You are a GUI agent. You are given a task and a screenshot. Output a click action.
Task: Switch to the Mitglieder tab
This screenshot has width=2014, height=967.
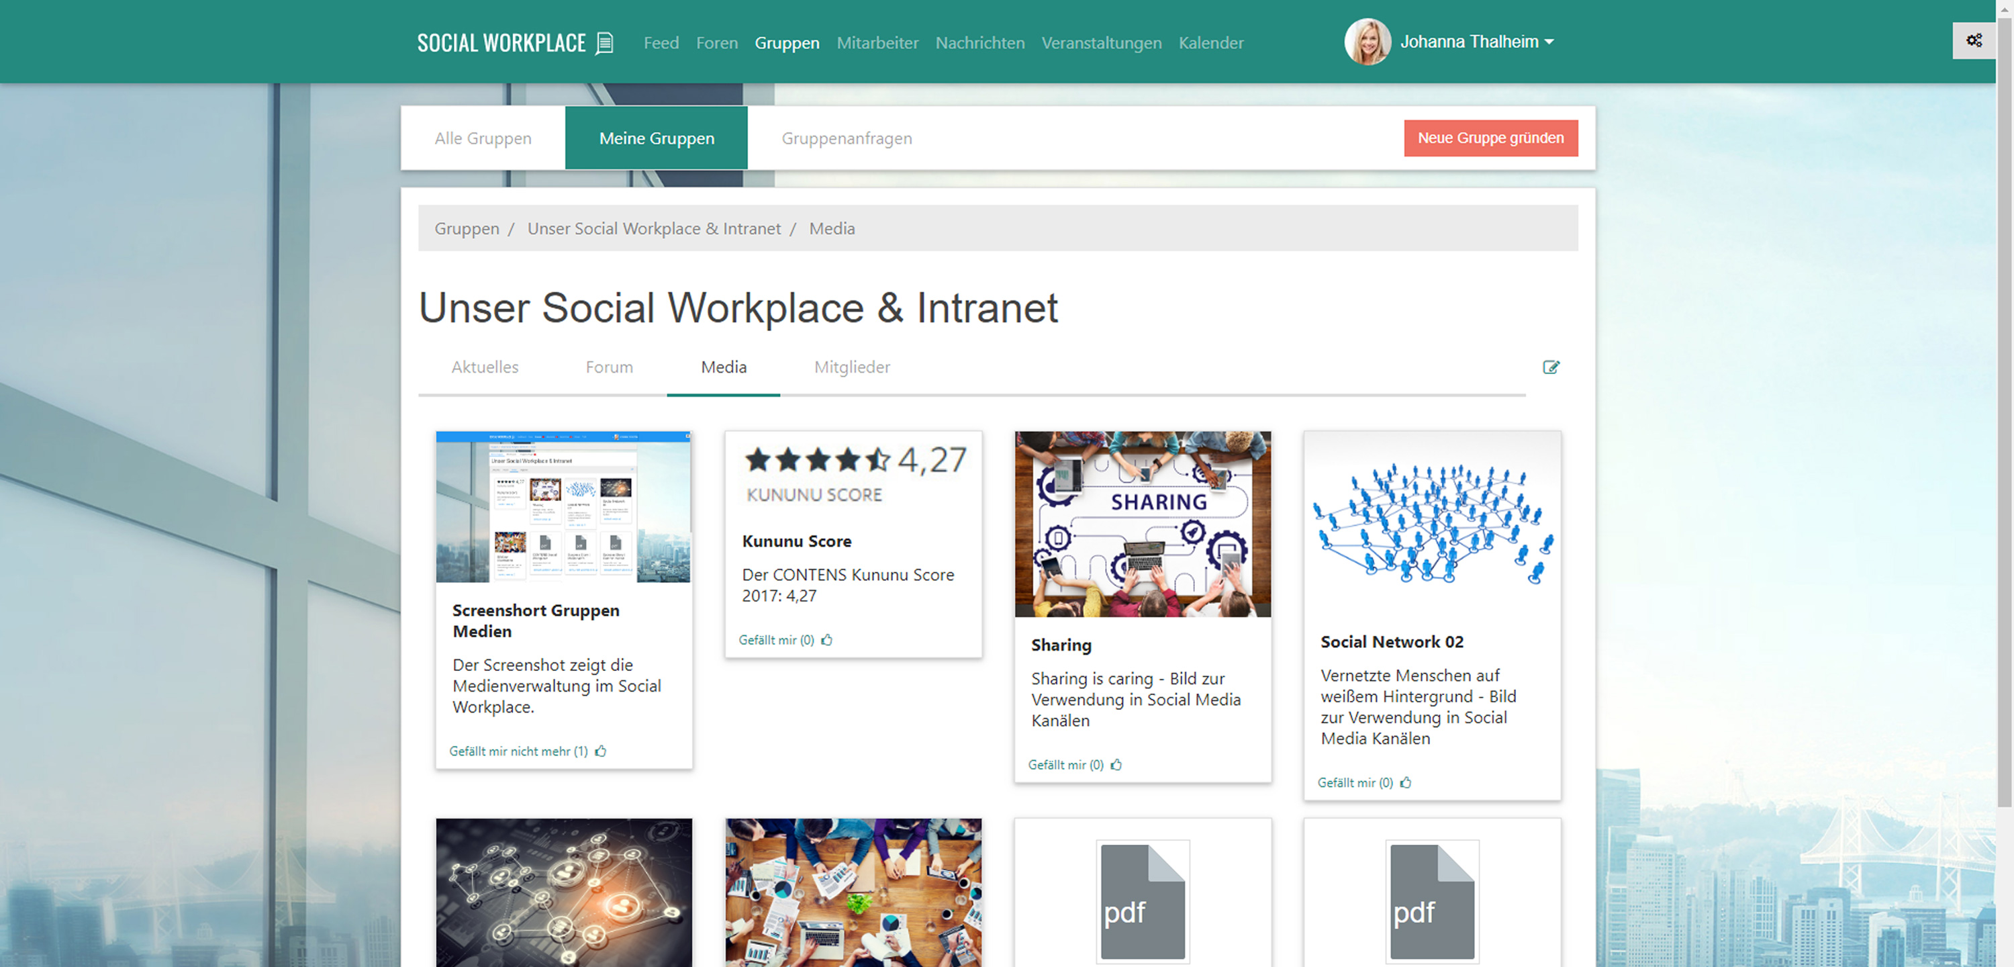[851, 367]
